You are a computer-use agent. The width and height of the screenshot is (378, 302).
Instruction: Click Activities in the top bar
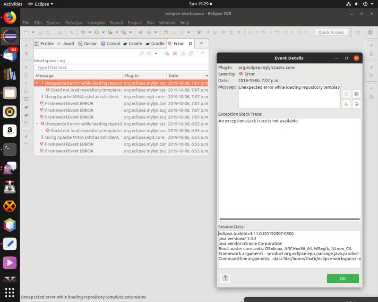coord(13,4)
